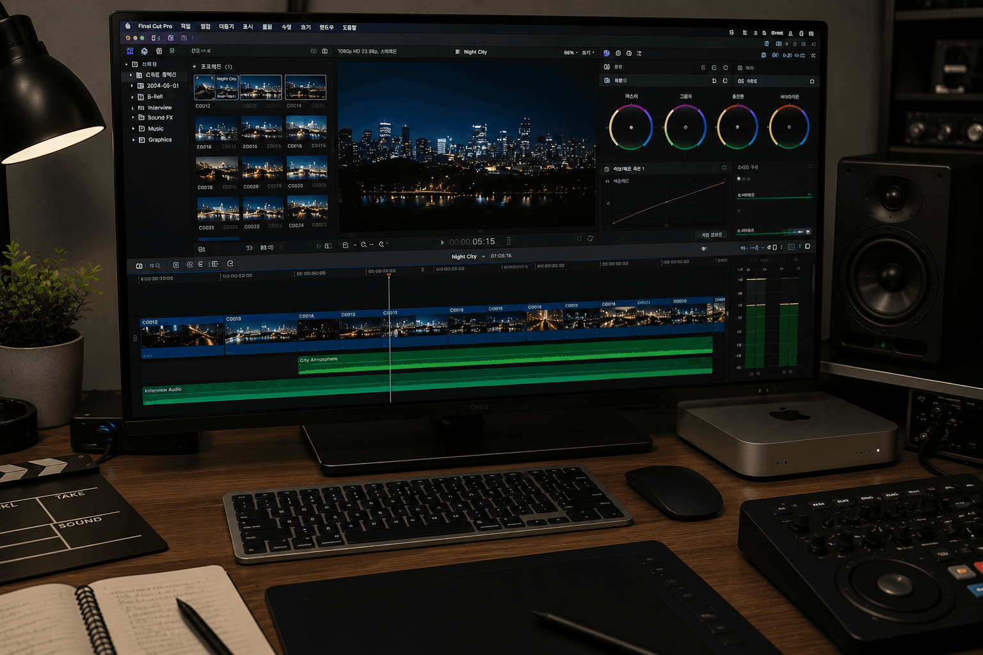
Task: Open the Keyword editor toolbar icon
Action: click(171, 38)
